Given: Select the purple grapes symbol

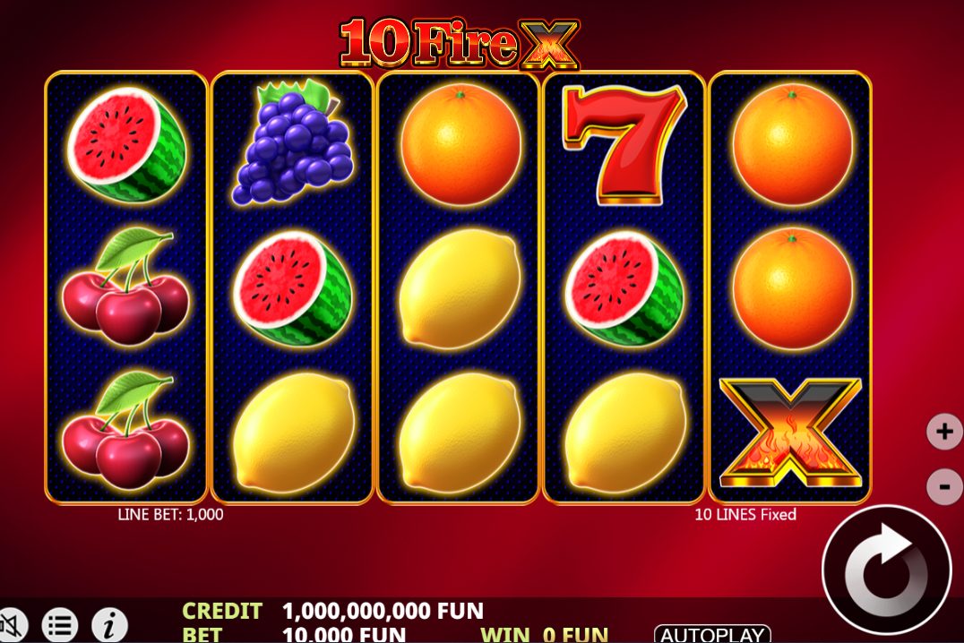Looking at the screenshot, I should point(293,142).
